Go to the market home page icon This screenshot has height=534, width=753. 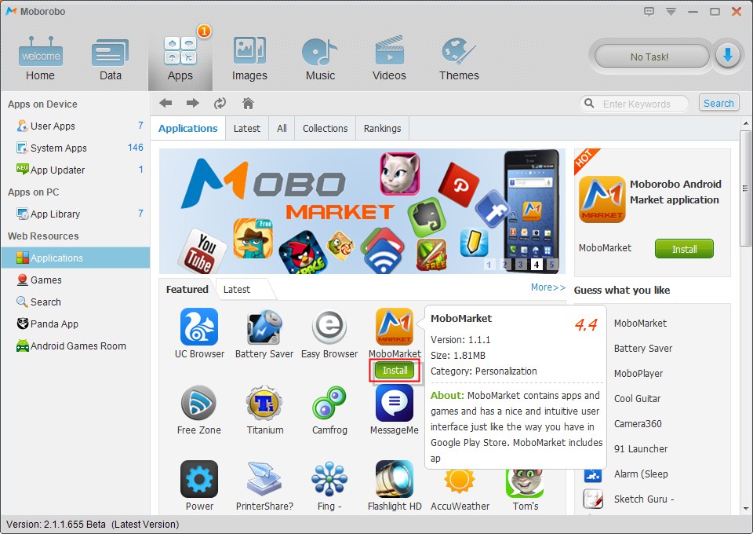[248, 103]
